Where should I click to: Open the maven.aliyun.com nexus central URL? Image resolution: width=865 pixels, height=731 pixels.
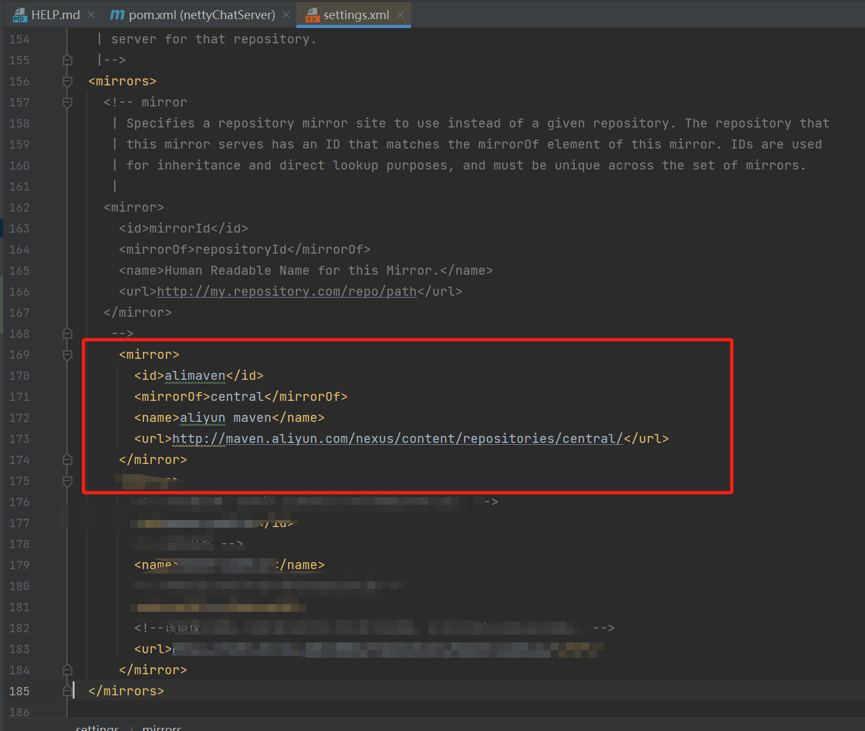click(x=398, y=438)
